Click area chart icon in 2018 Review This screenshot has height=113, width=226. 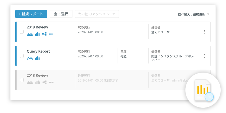coord(30,82)
